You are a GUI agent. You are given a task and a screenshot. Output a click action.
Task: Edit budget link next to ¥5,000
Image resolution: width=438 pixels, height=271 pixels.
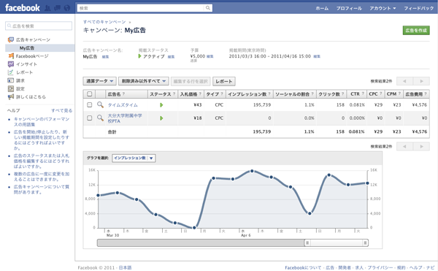click(x=210, y=56)
